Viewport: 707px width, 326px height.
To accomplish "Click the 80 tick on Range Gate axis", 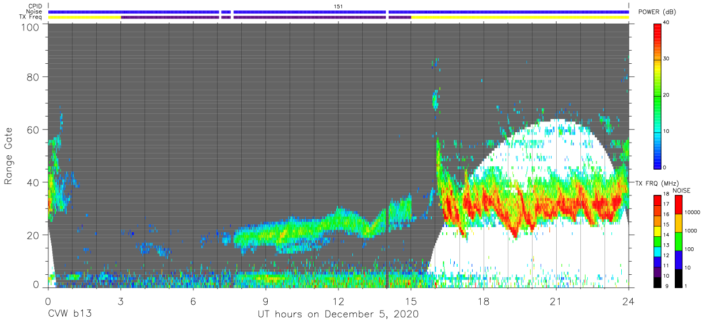I will pos(32,77).
